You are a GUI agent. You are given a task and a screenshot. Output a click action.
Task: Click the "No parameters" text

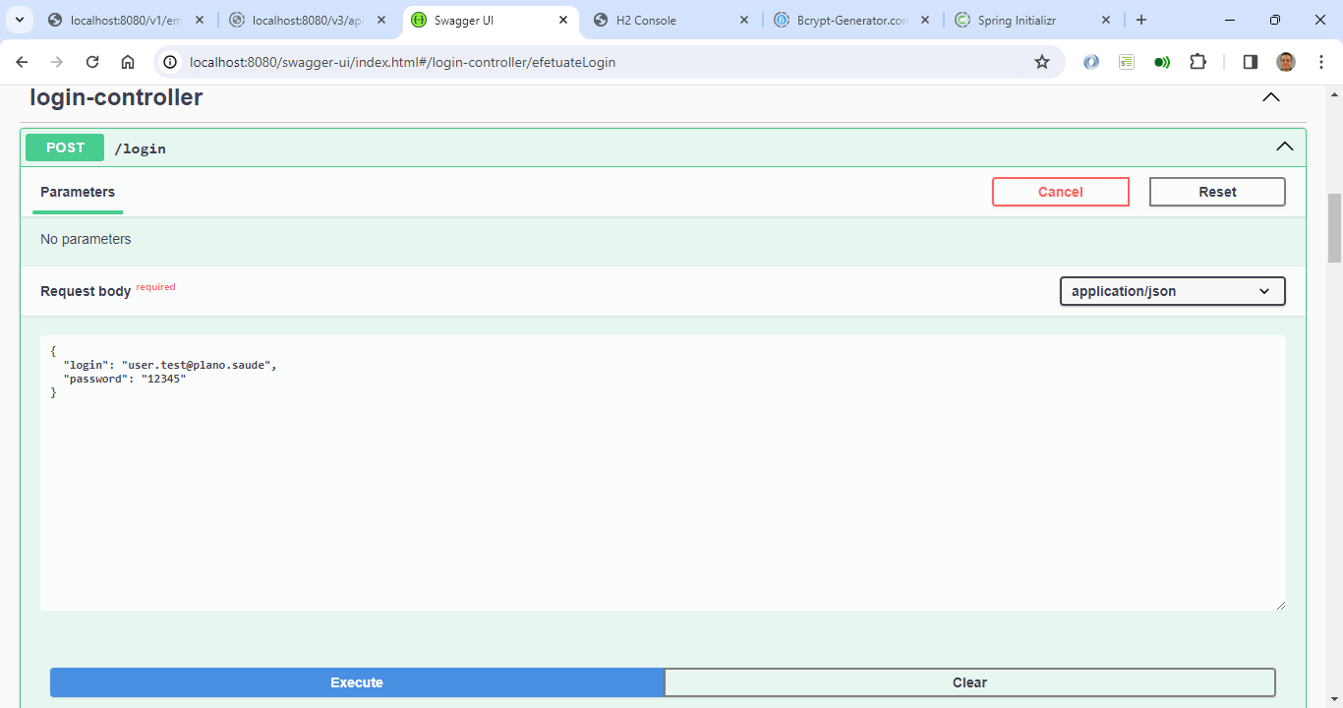tap(86, 239)
